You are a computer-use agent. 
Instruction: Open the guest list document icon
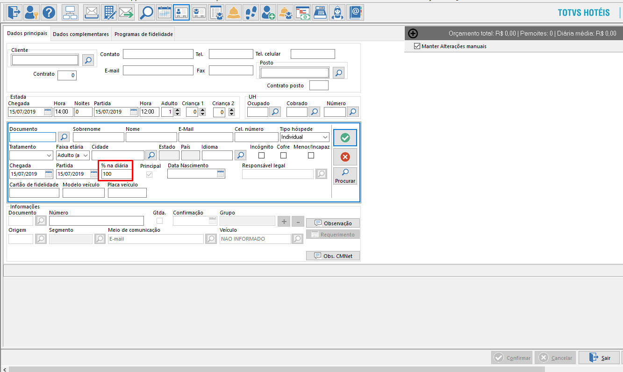[x=216, y=12]
